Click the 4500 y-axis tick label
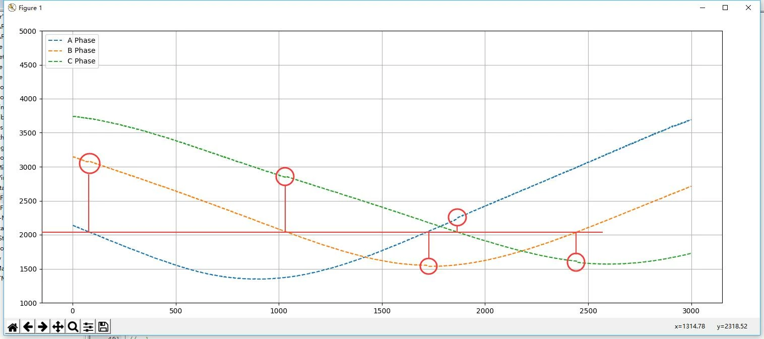Image resolution: width=764 pixels, height=339 pixels. tap(28, 65)
